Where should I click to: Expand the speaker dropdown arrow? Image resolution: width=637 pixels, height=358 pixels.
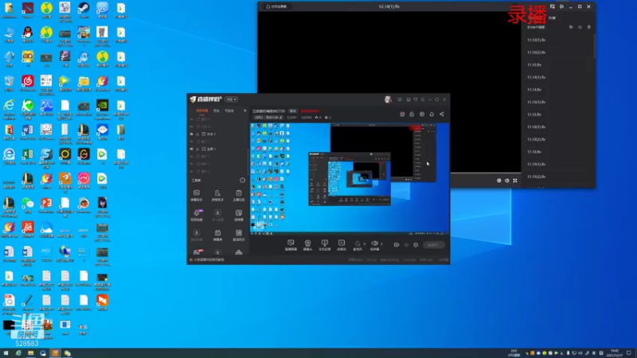coord(381,244)
